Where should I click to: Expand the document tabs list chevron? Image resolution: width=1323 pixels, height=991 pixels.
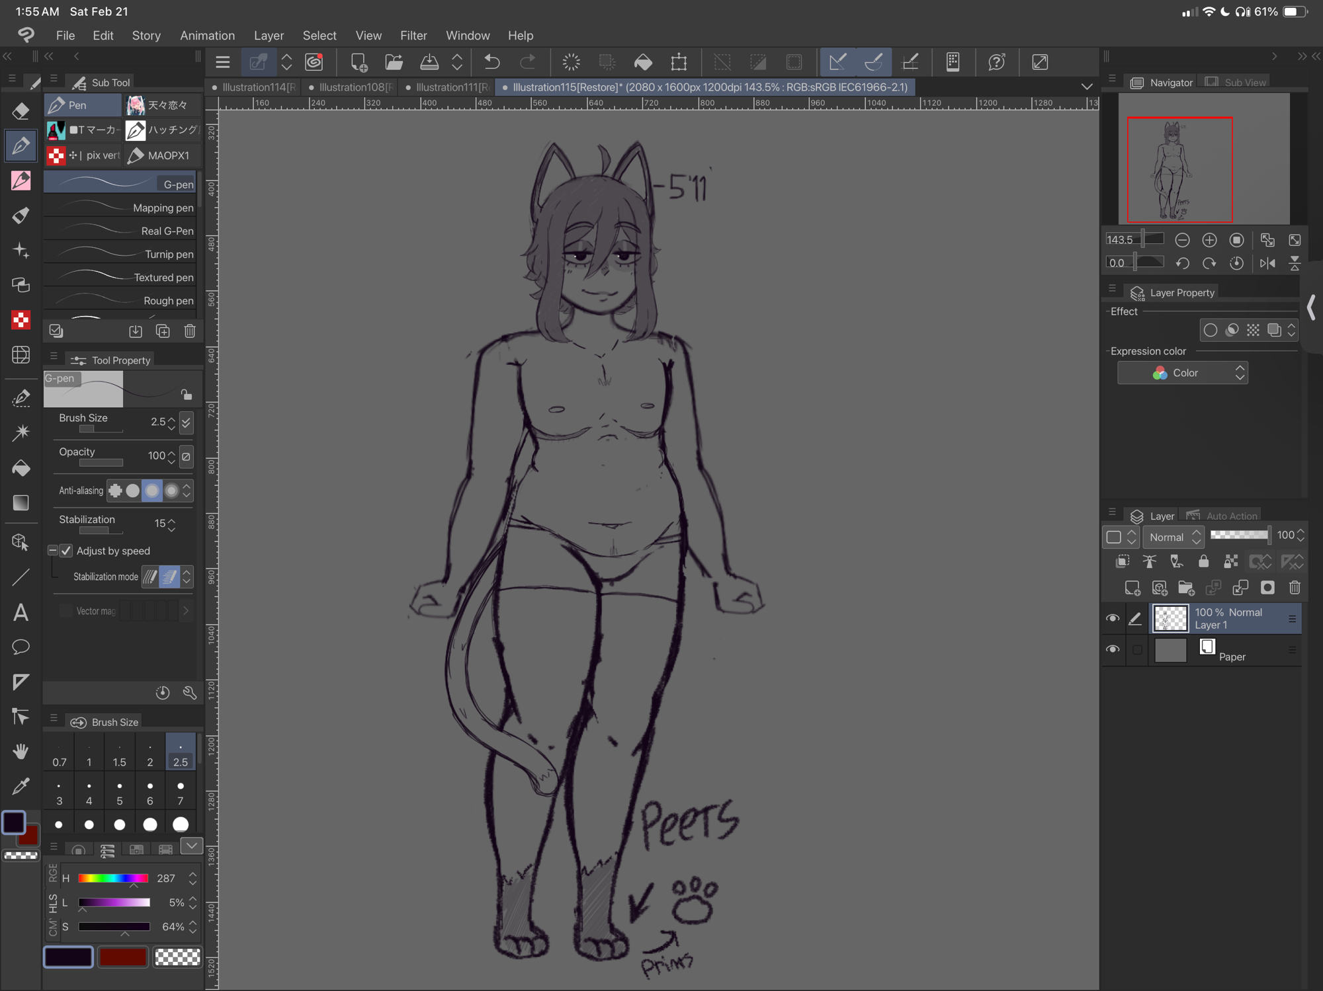1087,87
